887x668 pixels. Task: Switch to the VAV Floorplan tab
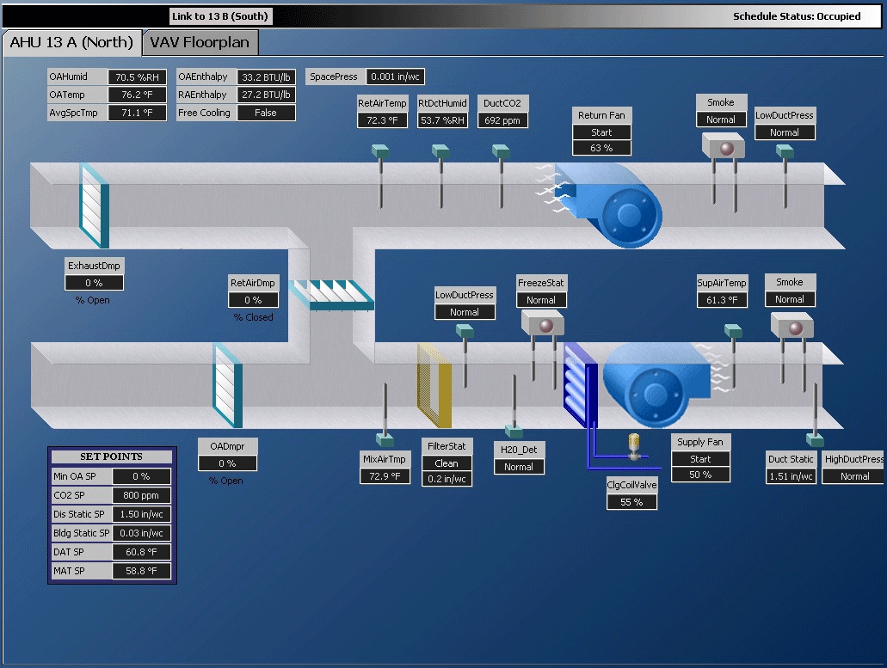[199, 42]
